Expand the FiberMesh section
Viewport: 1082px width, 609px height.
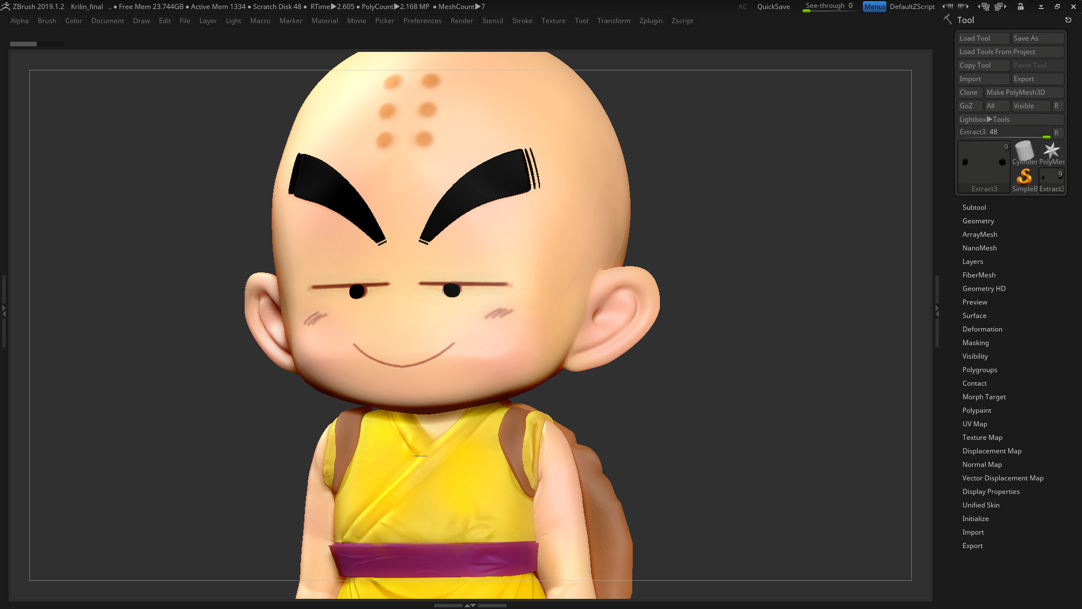[x=979, y=275]
